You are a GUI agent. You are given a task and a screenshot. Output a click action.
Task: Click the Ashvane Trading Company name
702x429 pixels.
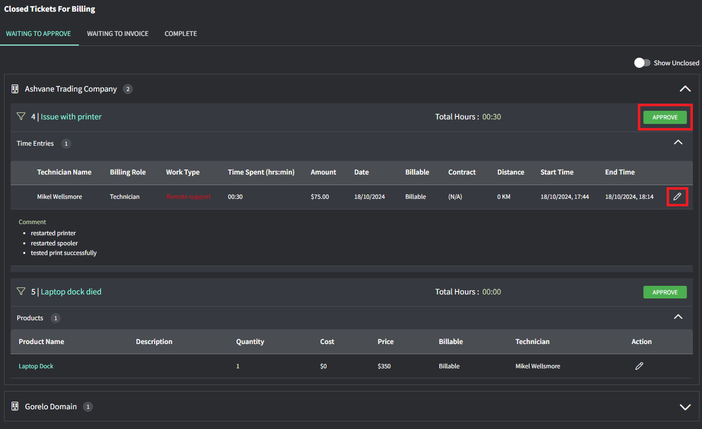point(71,89)
